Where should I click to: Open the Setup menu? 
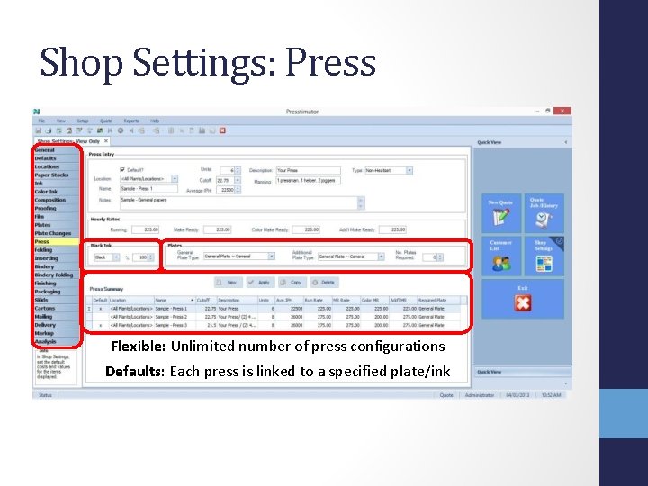[x=83, y=121]
